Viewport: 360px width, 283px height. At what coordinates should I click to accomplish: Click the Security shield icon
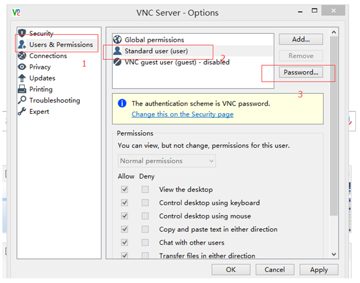click(x=22, y=33)
